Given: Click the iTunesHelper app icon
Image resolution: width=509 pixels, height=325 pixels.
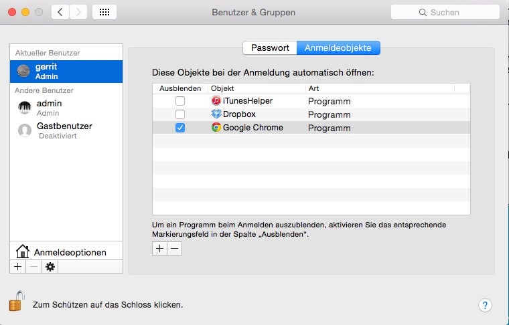Looking at the screenshot, I should coord(216,101).
